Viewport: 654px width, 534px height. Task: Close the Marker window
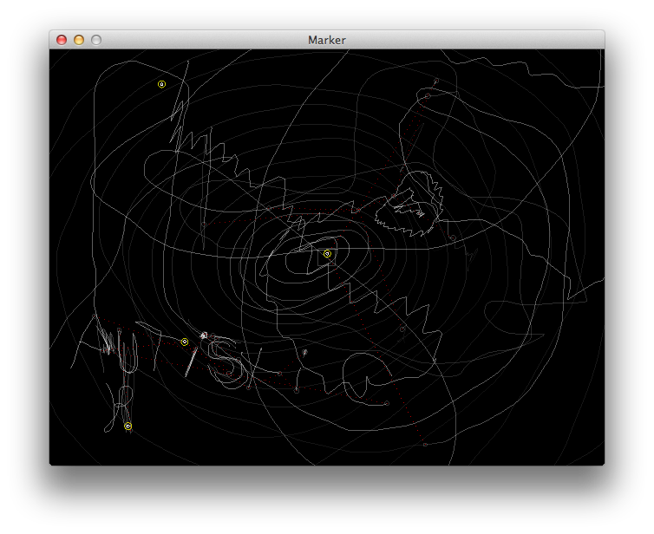click(x=62, y=40)
